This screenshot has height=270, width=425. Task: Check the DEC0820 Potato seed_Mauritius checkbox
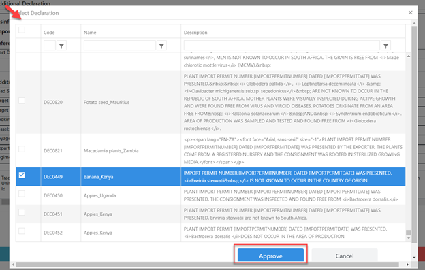[22, 101]
